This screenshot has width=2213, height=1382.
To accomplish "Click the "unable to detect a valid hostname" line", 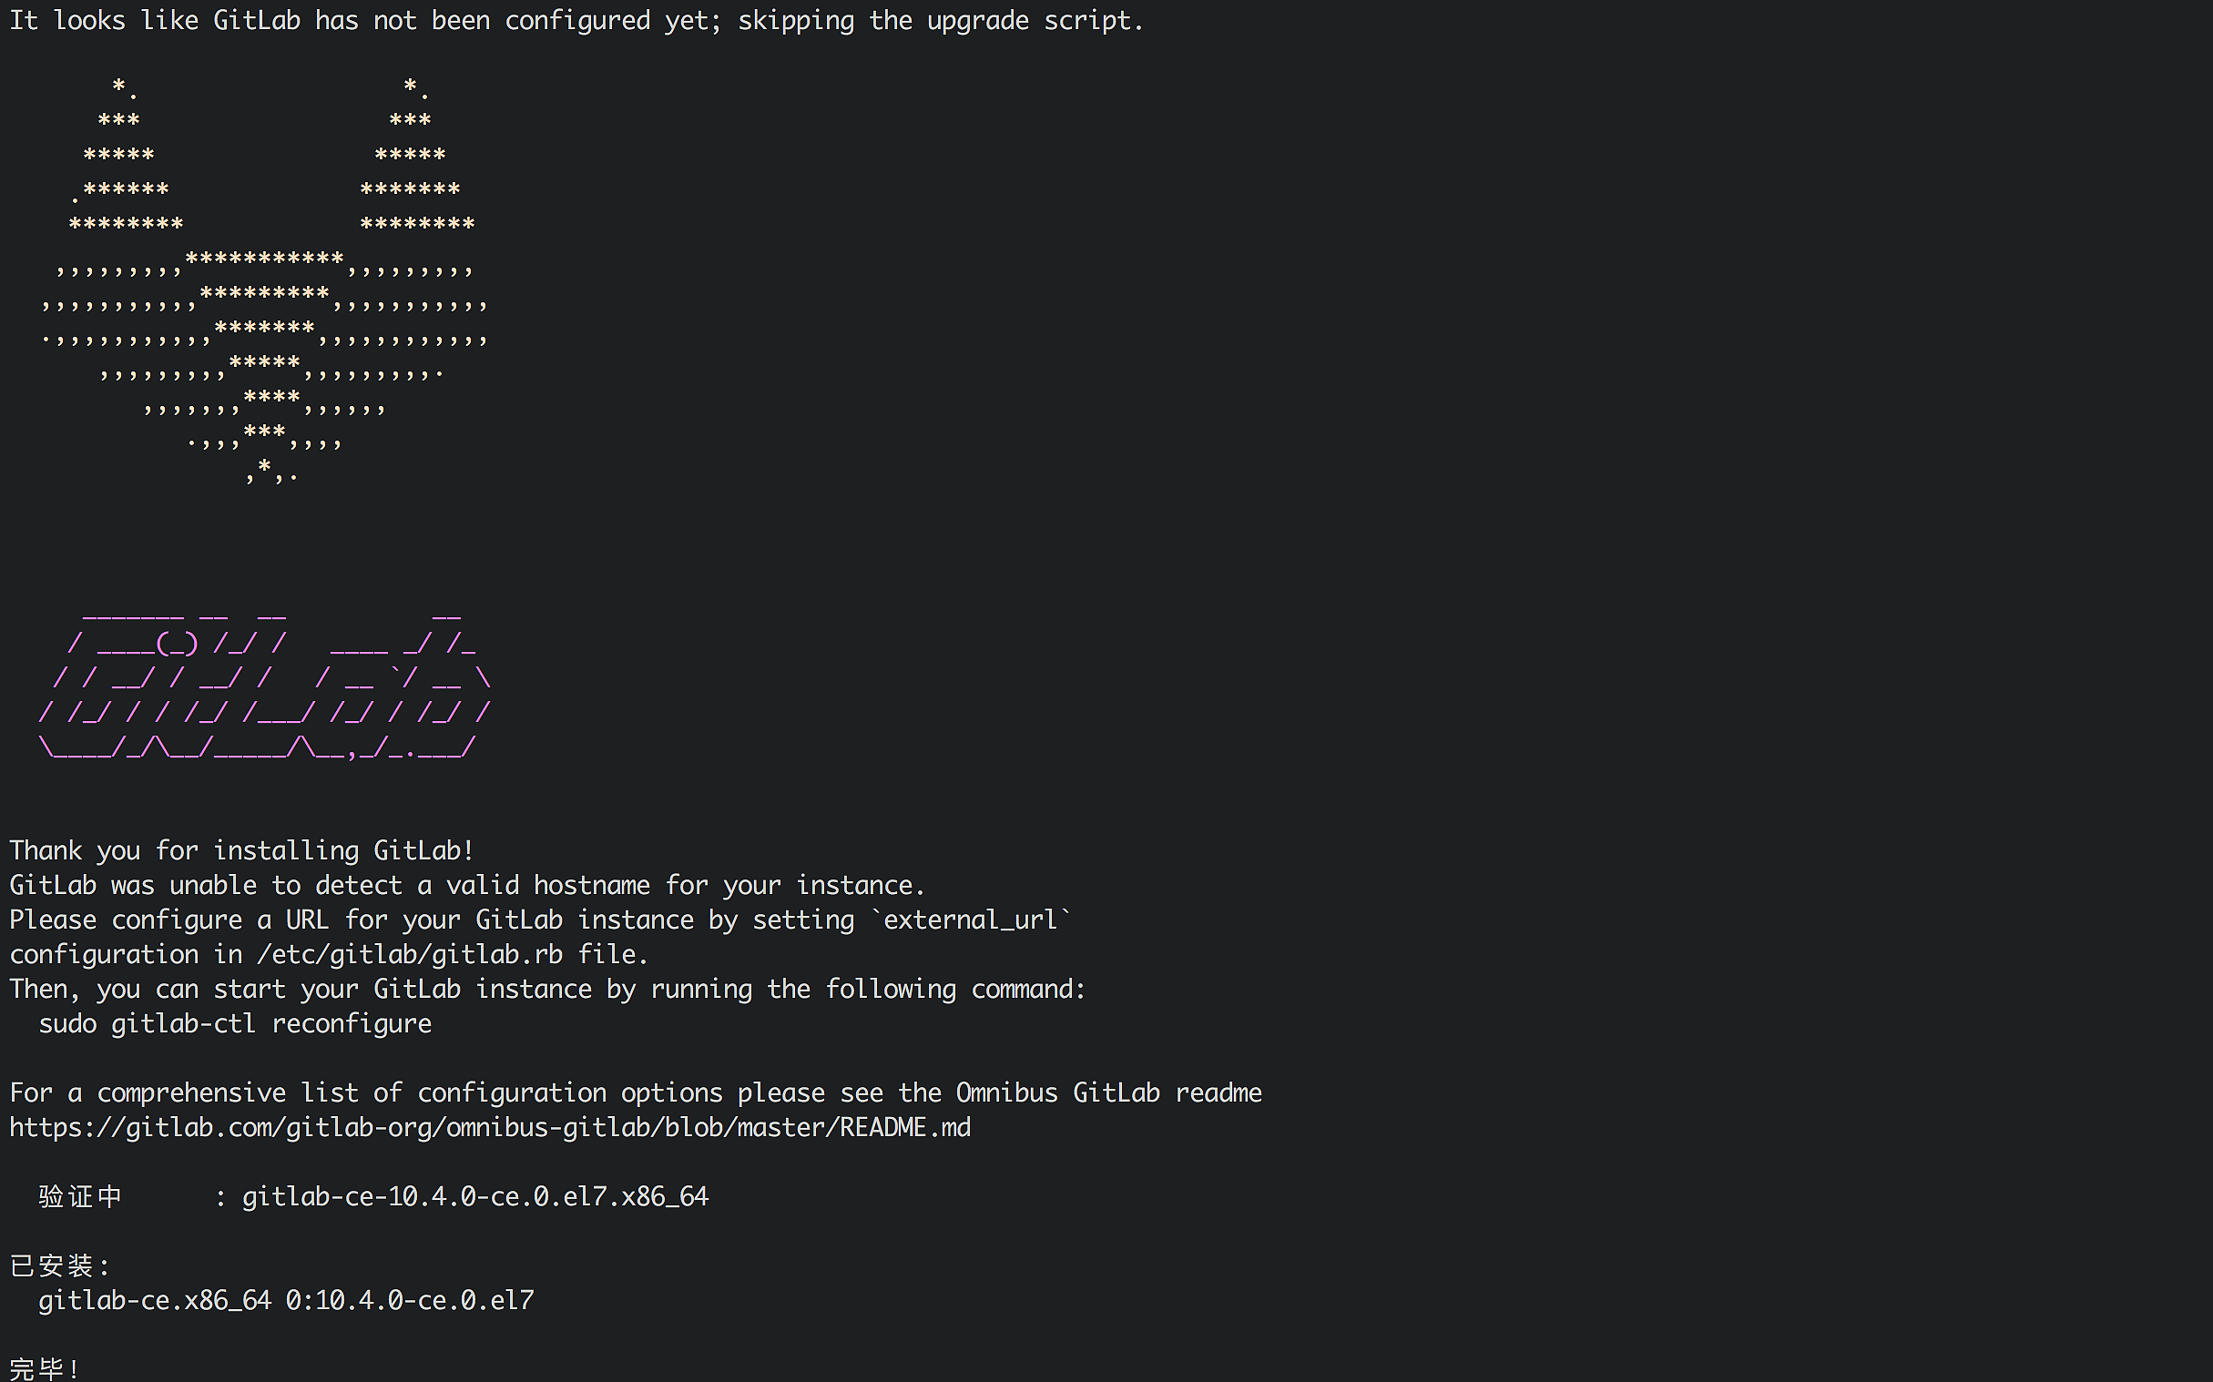I will pos(467,886).
